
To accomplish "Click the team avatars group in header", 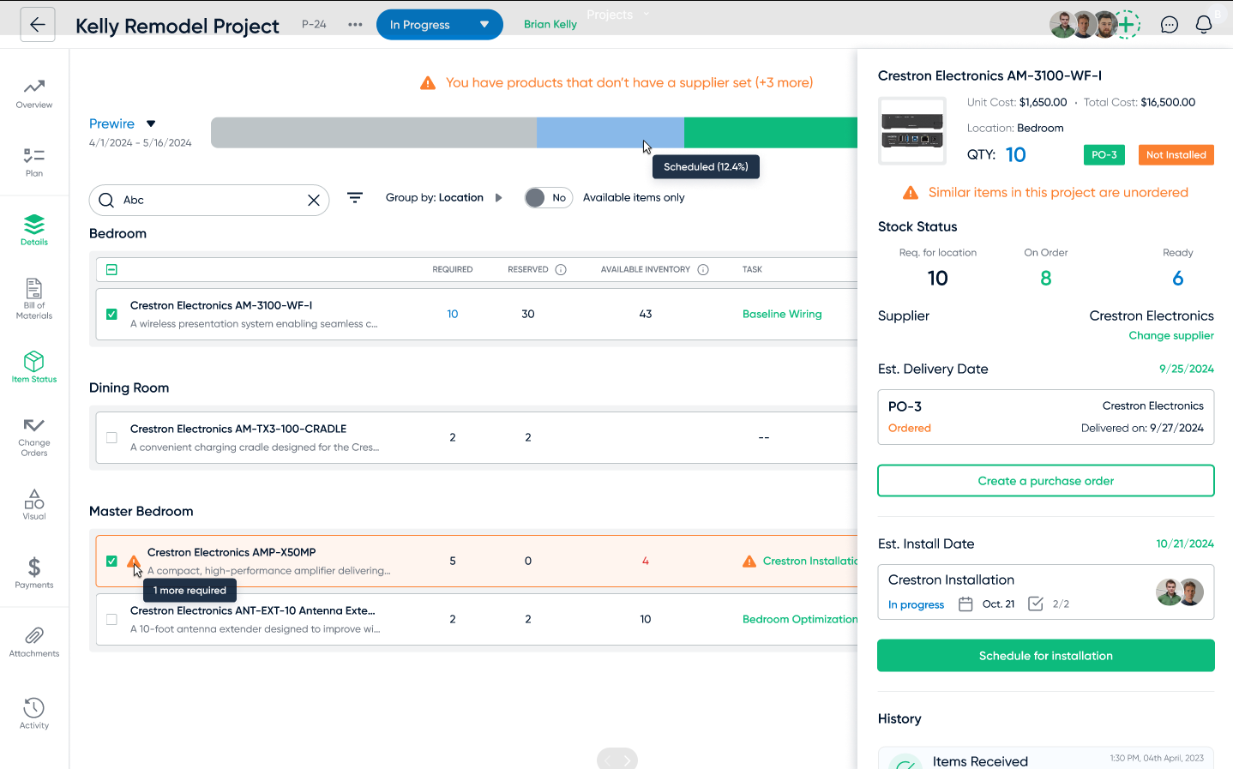I will (x=1084, y=25).
